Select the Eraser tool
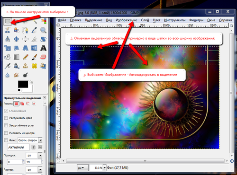The image size is (237, 175). [x=43, y=57]
